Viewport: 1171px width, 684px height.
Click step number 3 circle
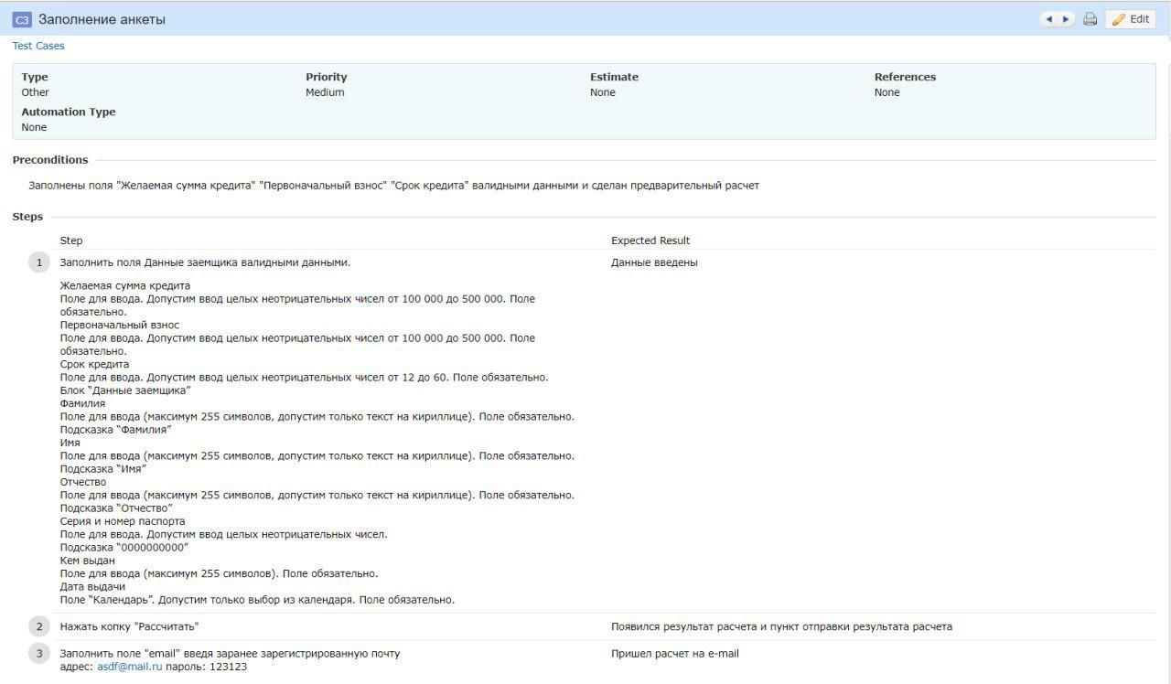pyautogui.click(x=39, y=653)
